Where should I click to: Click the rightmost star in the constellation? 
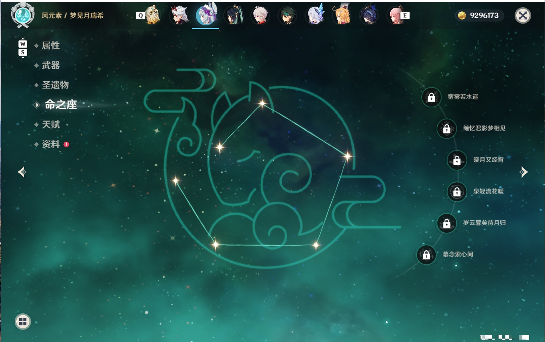point(347,156)
